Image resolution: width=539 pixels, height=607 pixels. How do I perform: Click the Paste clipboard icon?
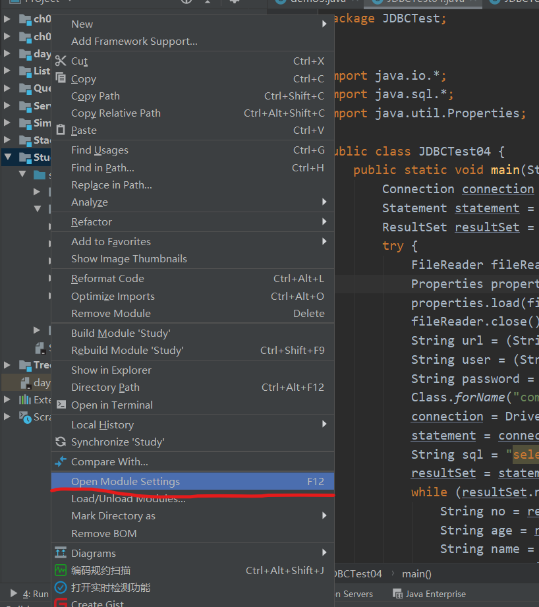[x=61, y=129]
